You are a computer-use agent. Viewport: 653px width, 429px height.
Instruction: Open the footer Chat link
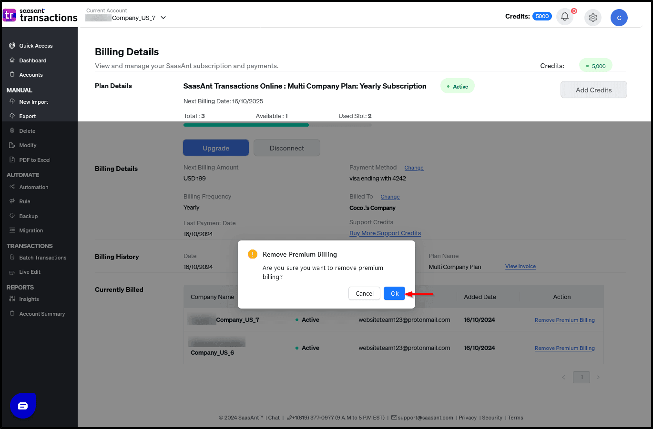274,418
